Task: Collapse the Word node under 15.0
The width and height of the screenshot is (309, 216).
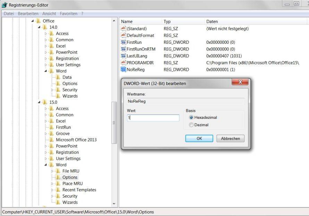Action: (45, 165)
